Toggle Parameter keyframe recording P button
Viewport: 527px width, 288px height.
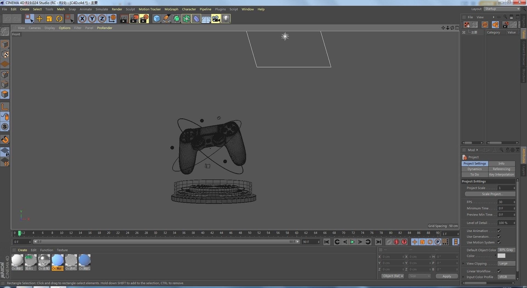438,242
